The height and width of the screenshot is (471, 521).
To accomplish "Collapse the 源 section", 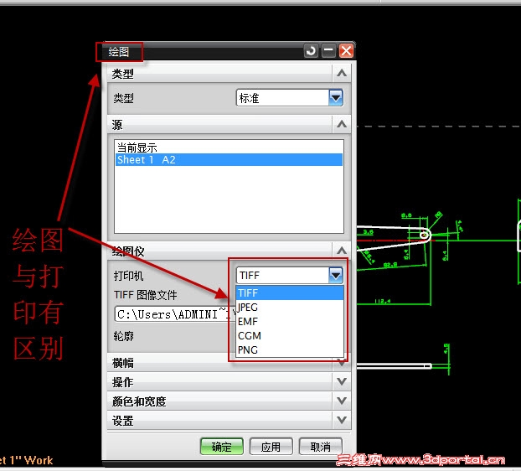I will point(342,125).
